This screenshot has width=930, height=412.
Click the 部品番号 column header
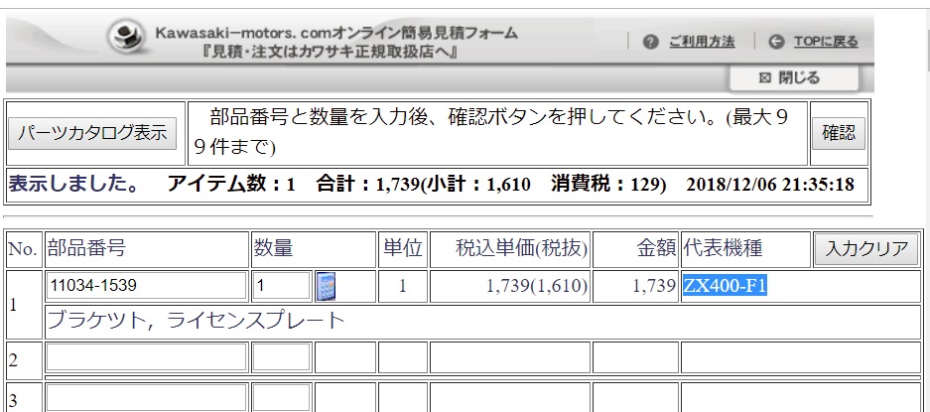[x=87, y=249]
